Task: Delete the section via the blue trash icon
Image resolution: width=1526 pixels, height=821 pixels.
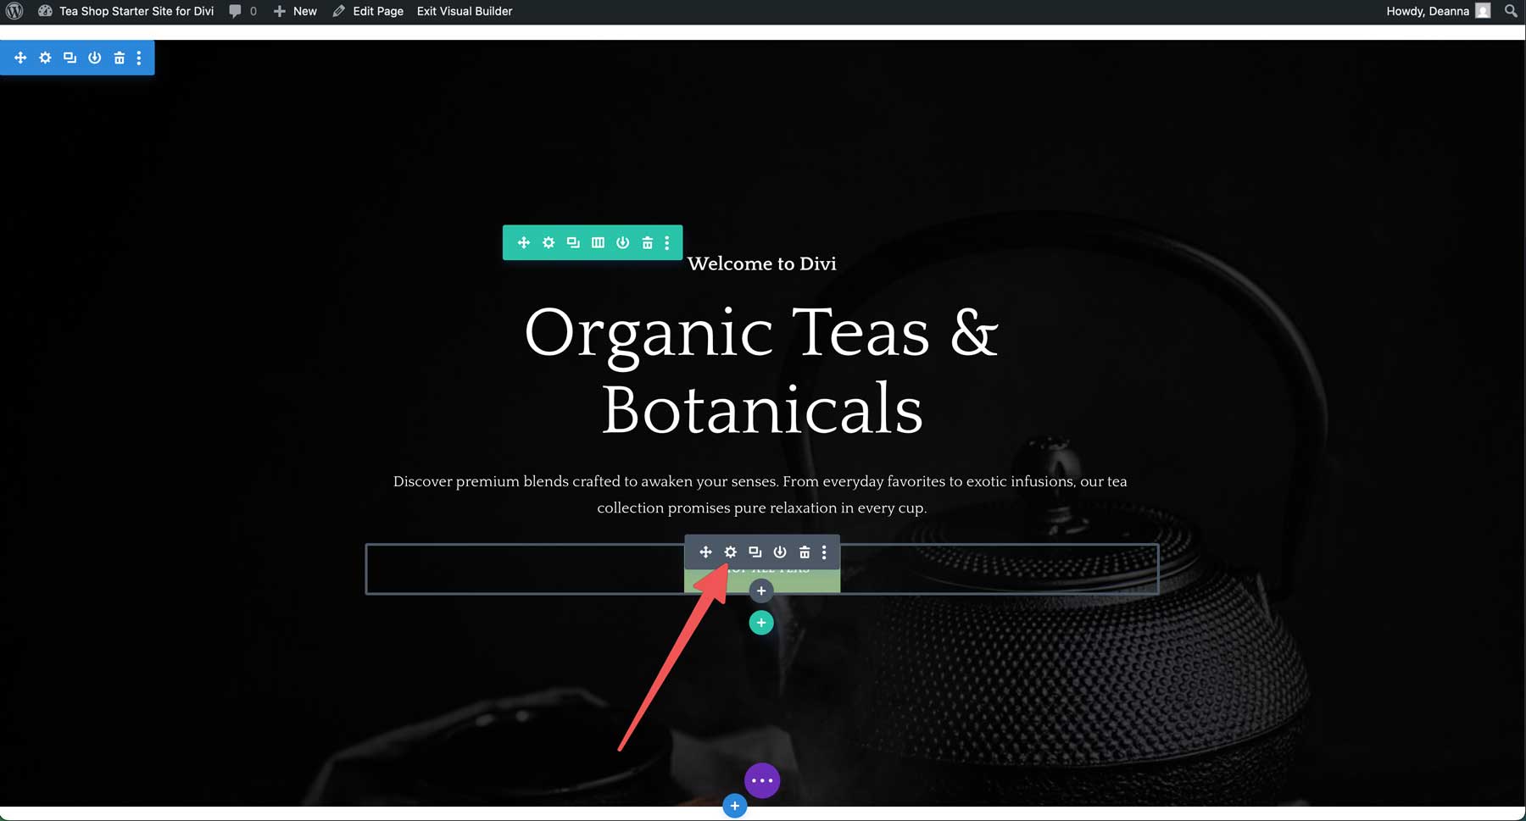Action: [119, 58]
